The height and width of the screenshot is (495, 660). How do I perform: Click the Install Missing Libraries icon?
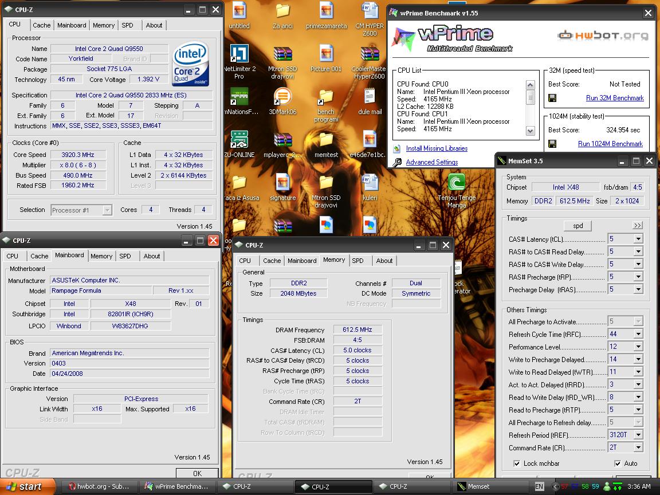click(397, 148)
